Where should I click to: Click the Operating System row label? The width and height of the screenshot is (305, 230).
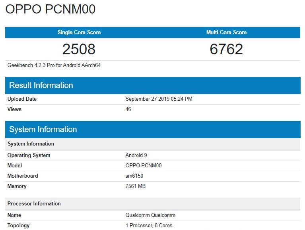pos(29,155)
